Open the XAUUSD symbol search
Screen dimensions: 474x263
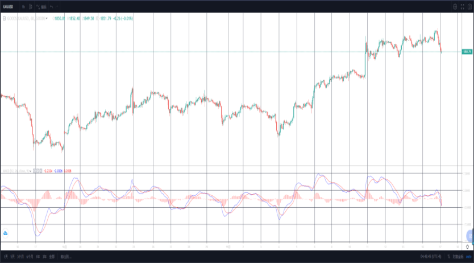(8, 7)
